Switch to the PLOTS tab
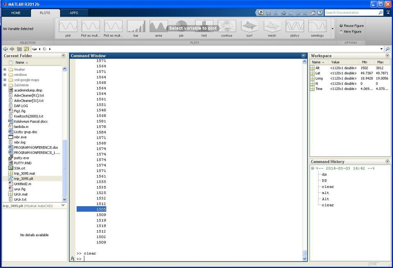393x268 pixels. pyautogui.click(x=45, y=13)
